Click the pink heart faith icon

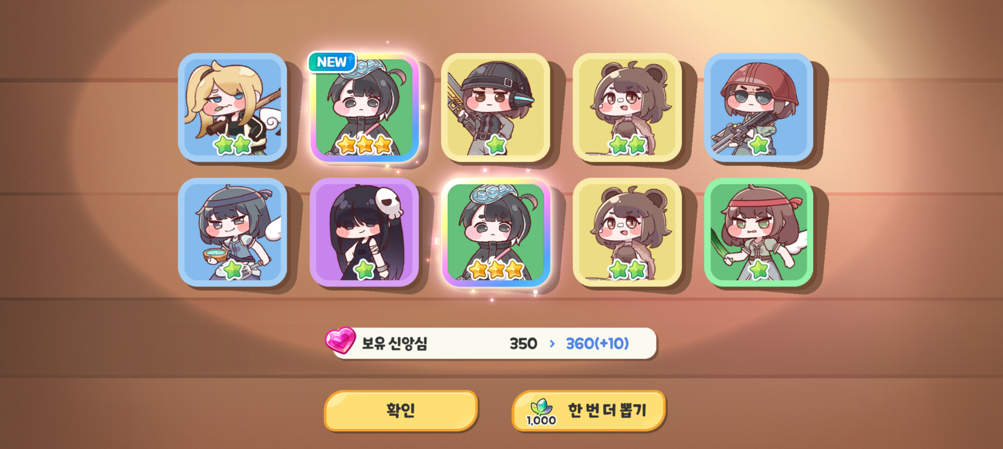(x=340, y=340)
